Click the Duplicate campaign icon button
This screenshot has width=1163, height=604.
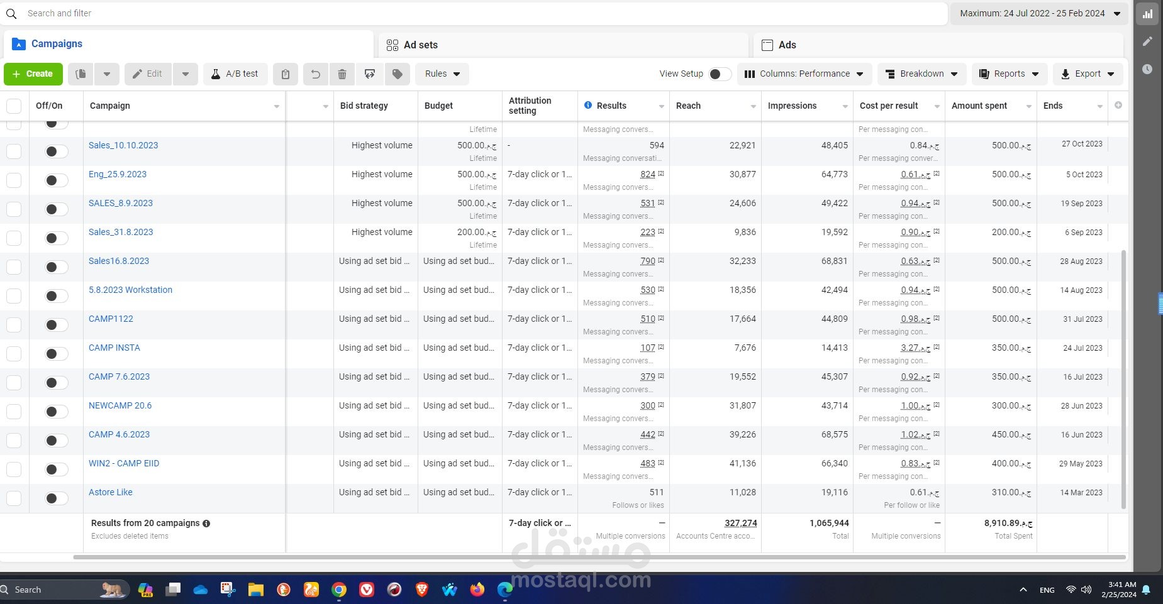(x=81, y=74)
